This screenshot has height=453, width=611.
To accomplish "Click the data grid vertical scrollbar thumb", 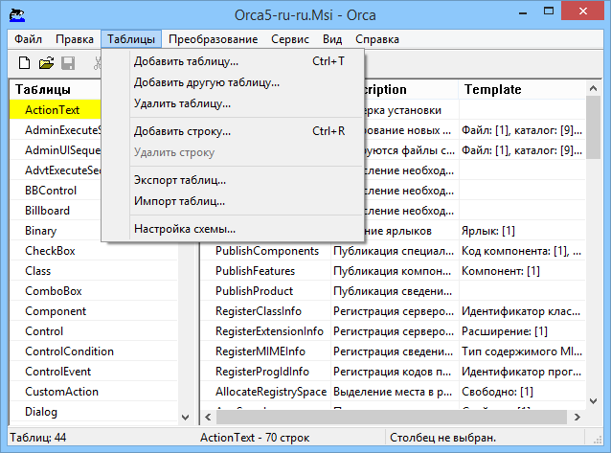I will click(594, 128).
